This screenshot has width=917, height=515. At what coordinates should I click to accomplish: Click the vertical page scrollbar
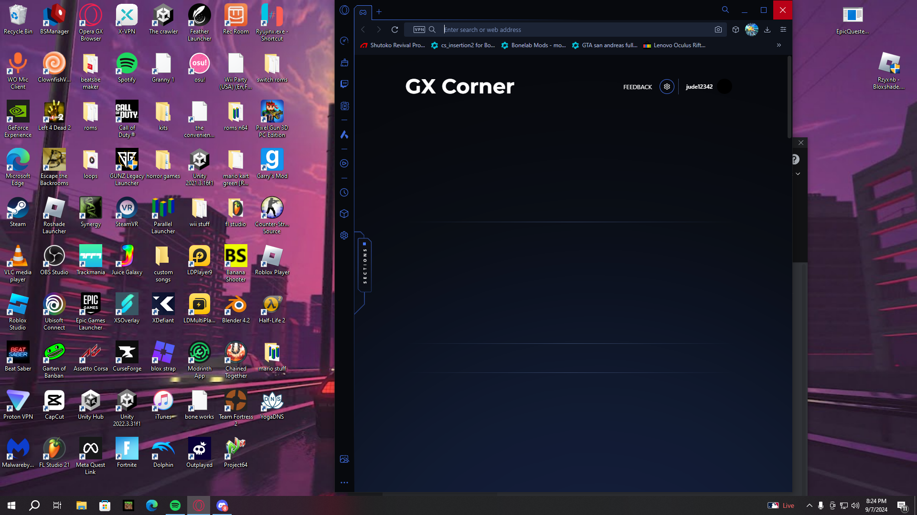tap(789, 98)
